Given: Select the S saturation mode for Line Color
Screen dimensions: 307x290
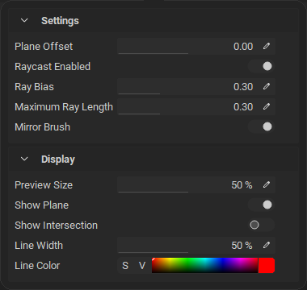Looking at the screenshot, I should point(125,266).
